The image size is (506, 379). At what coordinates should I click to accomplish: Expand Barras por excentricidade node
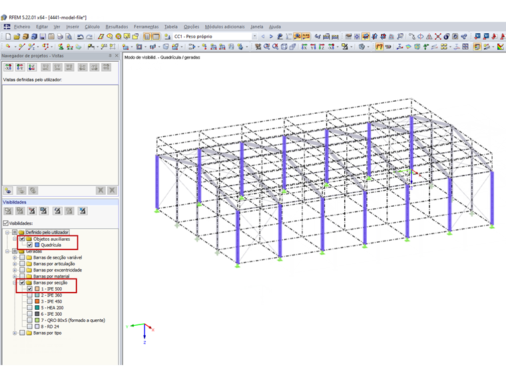(15, 270)
